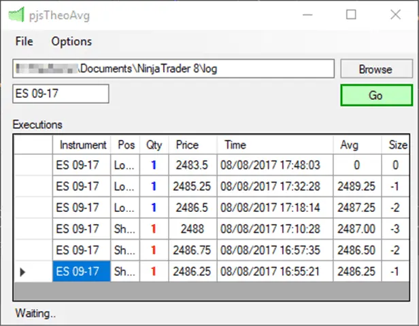Click the pjsTheoAvg app icon in title bar
Screen dimensions: 419x326
pos(16,14)
